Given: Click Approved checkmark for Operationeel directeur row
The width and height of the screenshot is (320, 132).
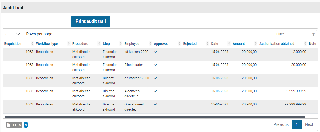Looking at the screenshot, I should tap(156, 104).
